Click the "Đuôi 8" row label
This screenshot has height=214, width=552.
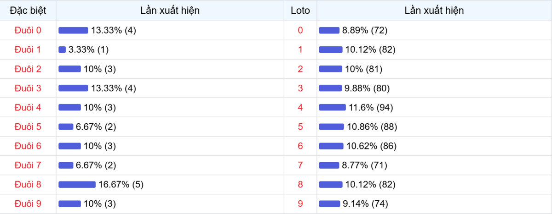pos(28,184)
